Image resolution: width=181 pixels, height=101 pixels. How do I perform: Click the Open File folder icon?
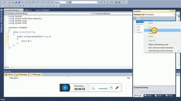pos(12,2)
